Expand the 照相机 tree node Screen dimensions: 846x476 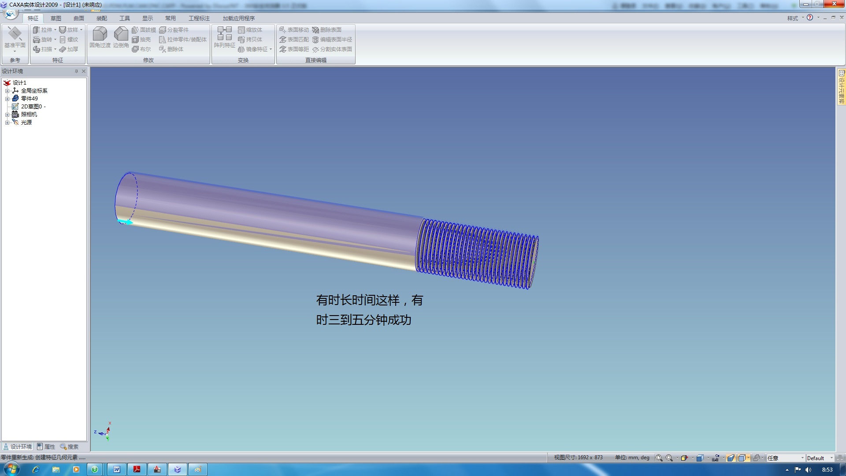click(7, 115)
